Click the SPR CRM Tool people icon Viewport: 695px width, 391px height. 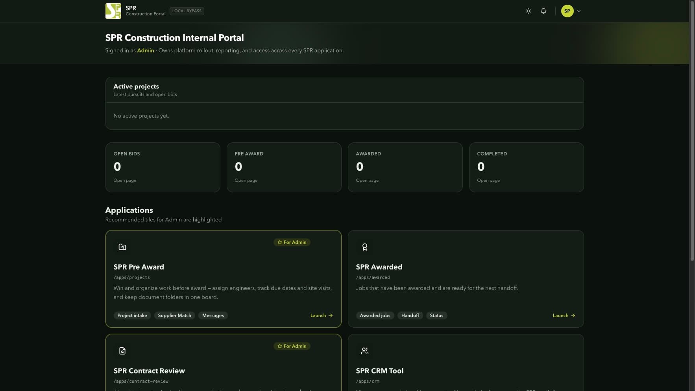tap(365, 351)
